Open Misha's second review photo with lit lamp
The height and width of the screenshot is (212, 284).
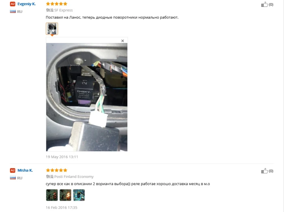pos(65,195)
